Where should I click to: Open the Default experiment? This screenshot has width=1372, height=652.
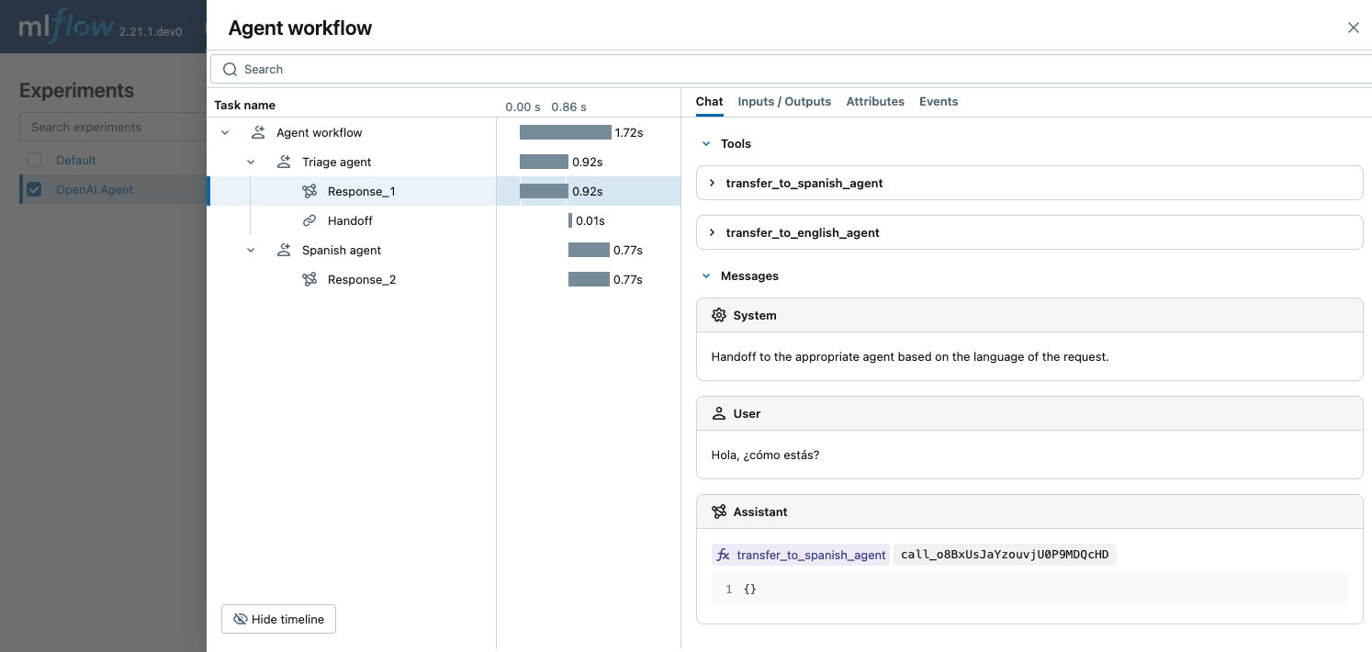tap(75, 159)
